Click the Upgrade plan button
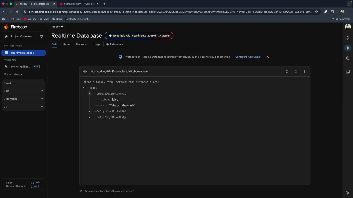 coord(35,183)
